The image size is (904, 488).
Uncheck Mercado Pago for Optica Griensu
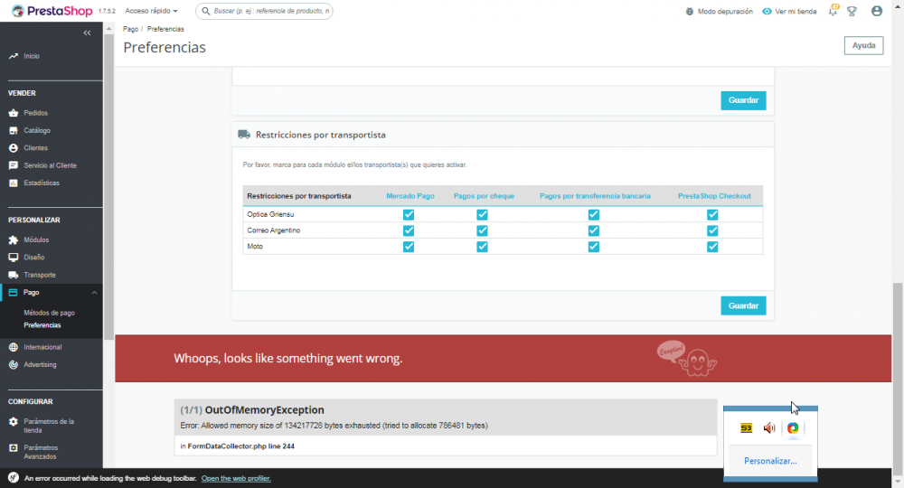click(x=409, y=214)
